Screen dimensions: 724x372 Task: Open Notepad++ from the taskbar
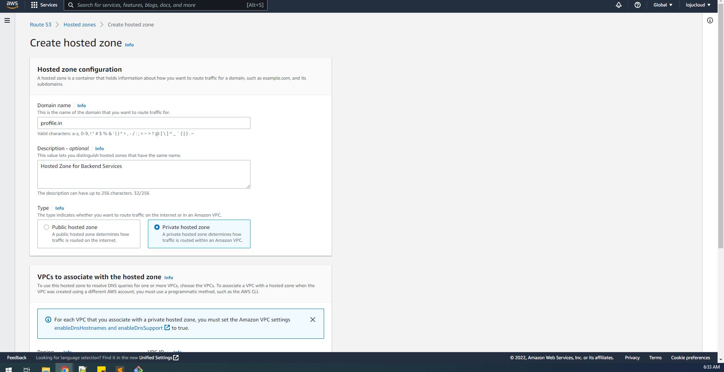coord(83,369)
